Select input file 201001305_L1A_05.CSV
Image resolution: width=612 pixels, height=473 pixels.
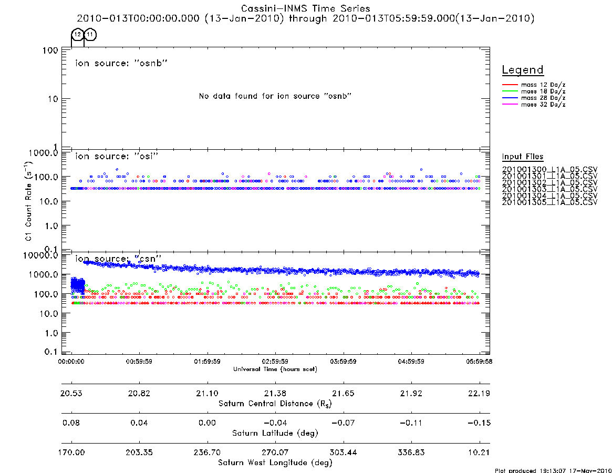(x=549, y=202)
